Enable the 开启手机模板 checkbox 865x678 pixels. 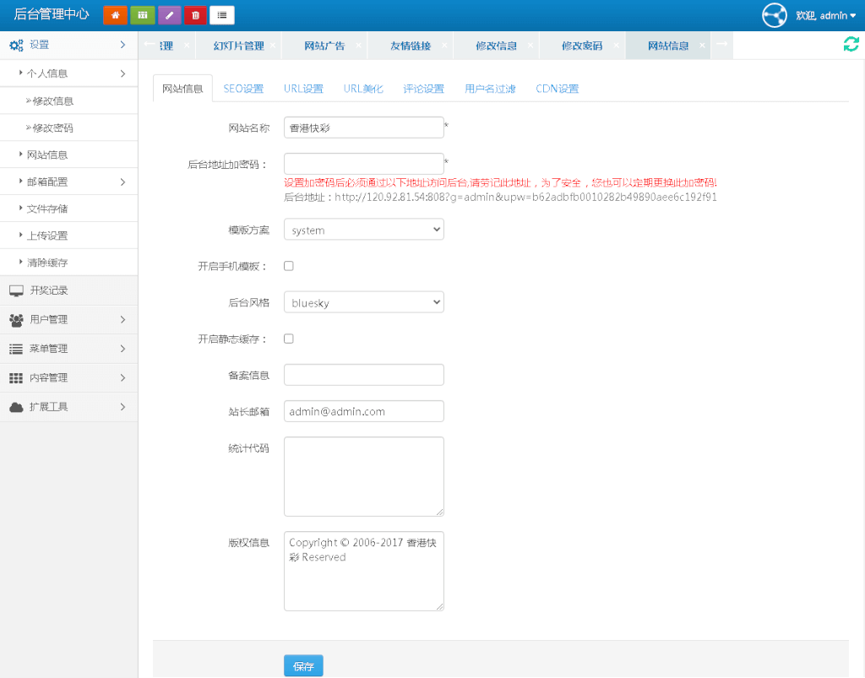[288, 265]
